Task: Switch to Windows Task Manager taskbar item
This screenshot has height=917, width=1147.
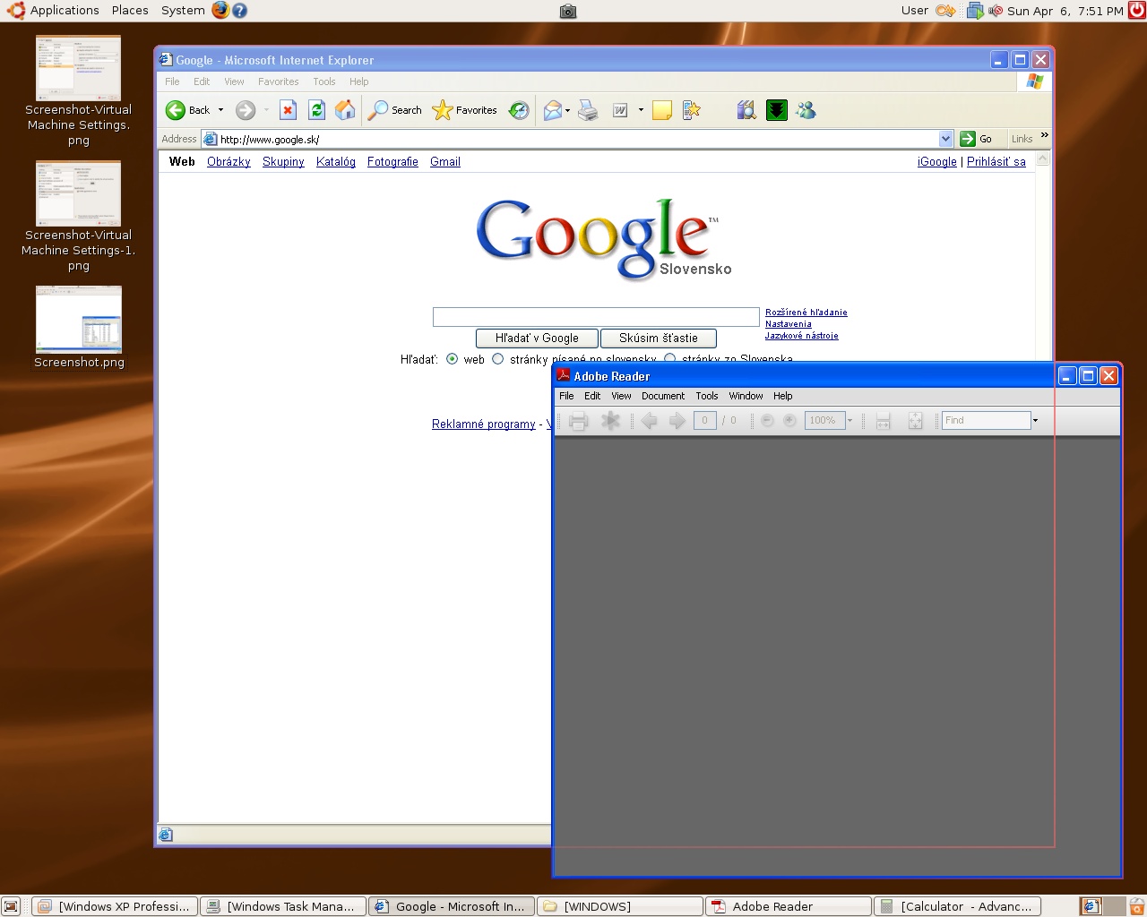Action: [x=282, y=906]
